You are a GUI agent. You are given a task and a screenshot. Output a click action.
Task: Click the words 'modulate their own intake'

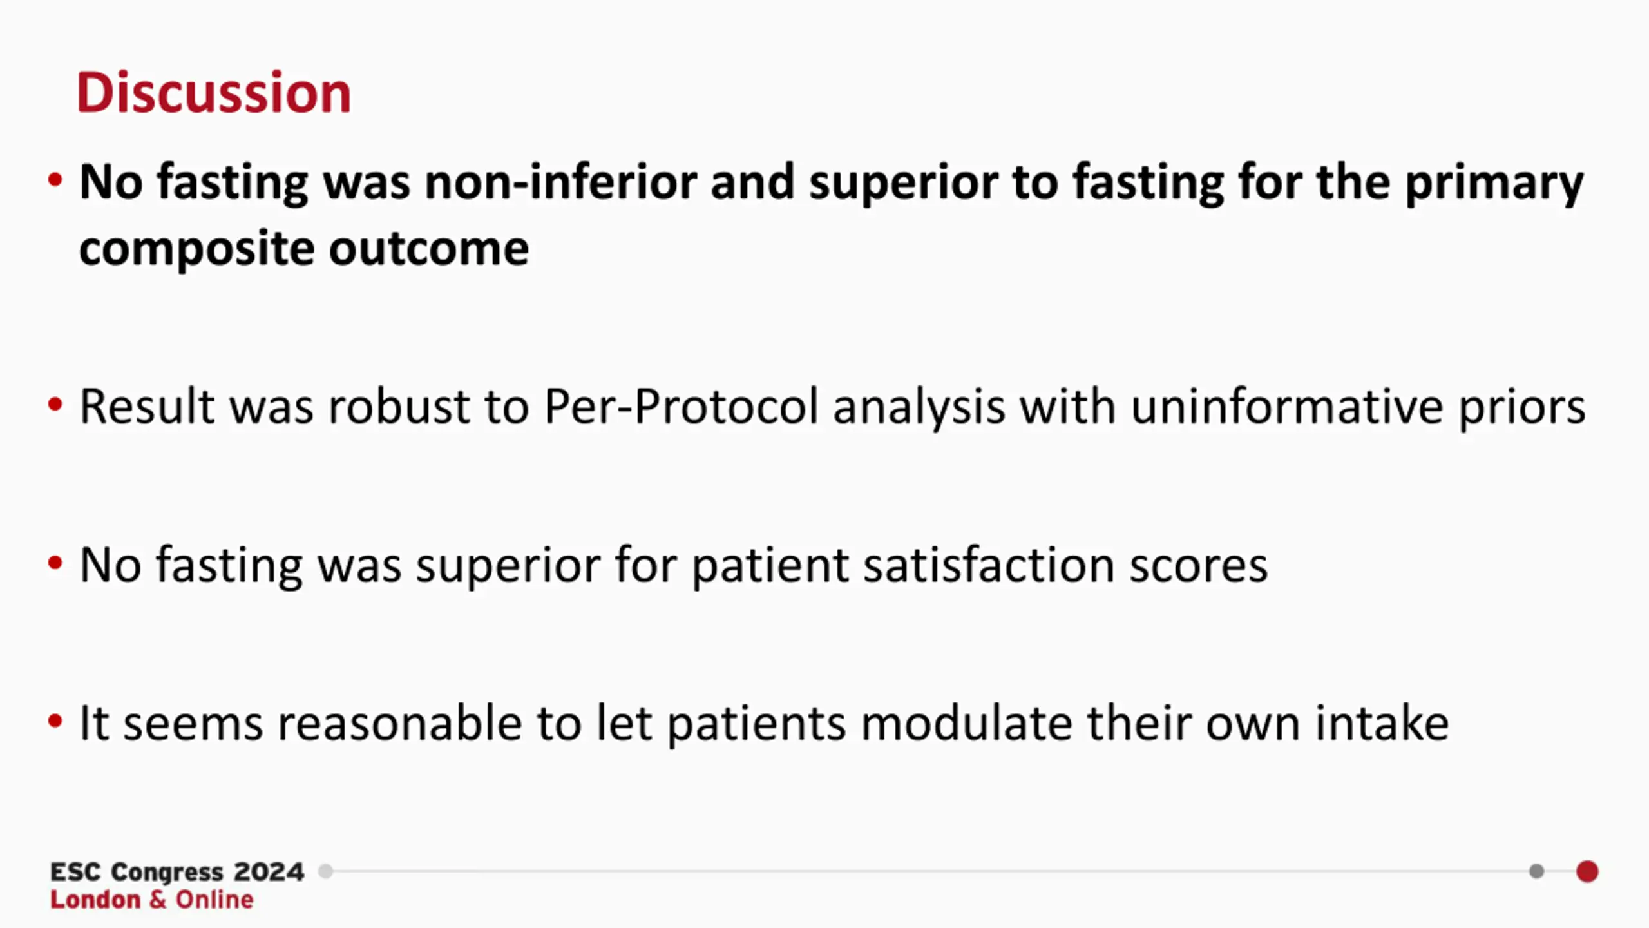pos(1155,724)
